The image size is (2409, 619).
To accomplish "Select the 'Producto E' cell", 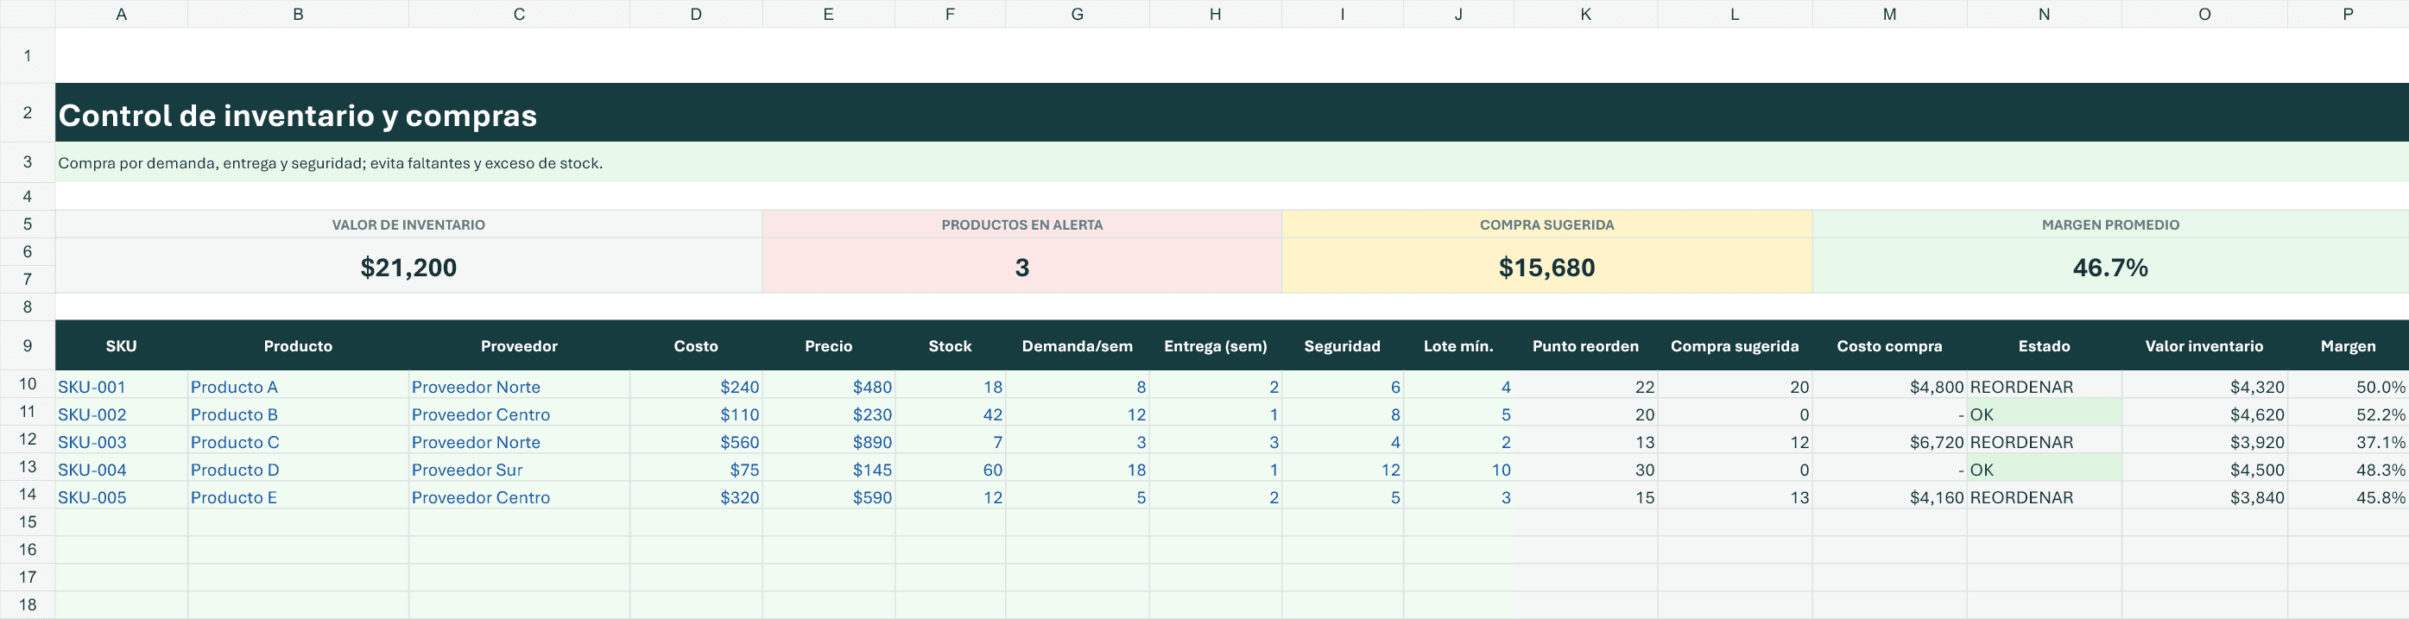I will [x=299, y=496].
